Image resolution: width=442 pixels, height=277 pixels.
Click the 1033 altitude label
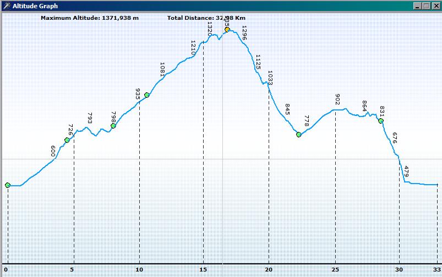coord(270,77)
